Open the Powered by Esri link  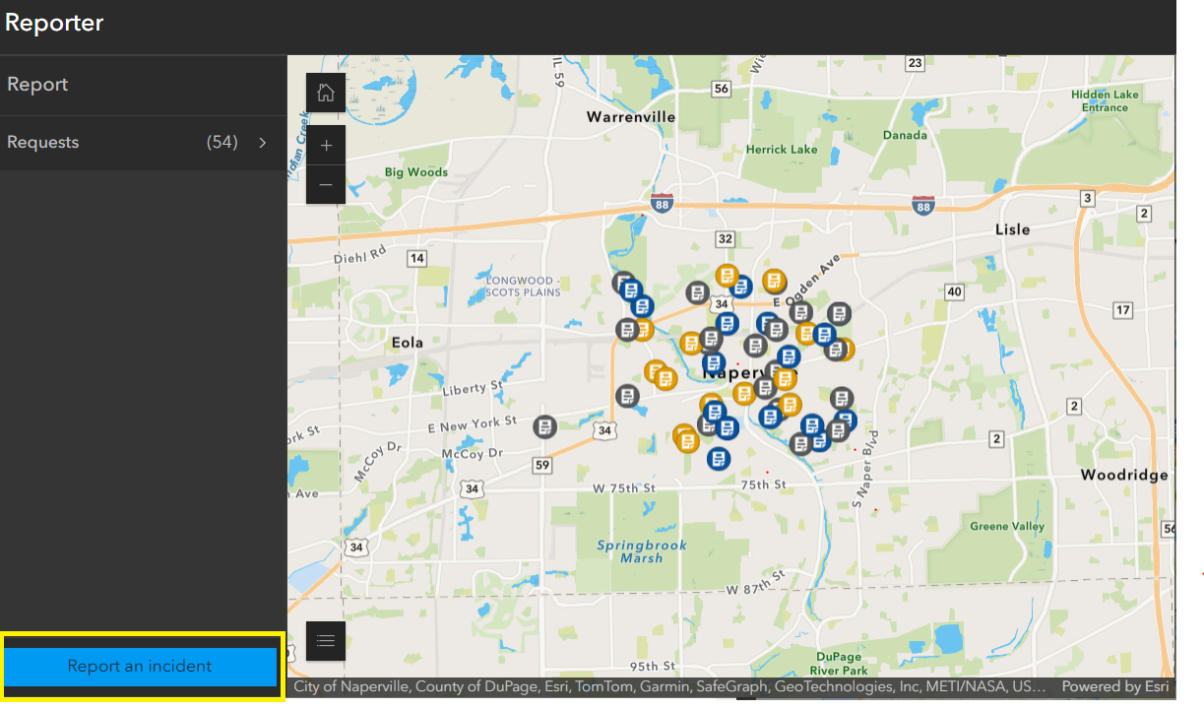click(1115, 685)
